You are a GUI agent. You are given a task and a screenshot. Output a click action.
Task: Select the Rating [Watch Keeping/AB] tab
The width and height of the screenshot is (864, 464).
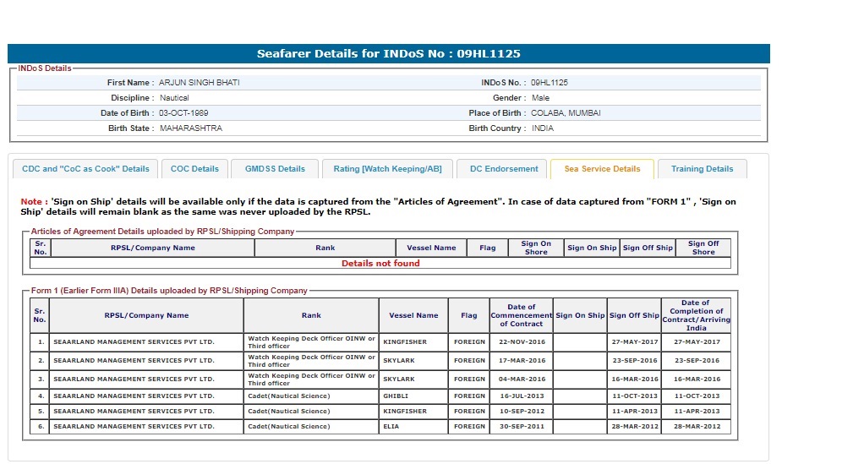click(x=387, y=169)
